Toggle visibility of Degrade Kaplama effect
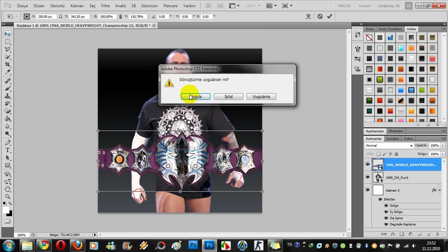448x252 pixels. tap(386, 224)
